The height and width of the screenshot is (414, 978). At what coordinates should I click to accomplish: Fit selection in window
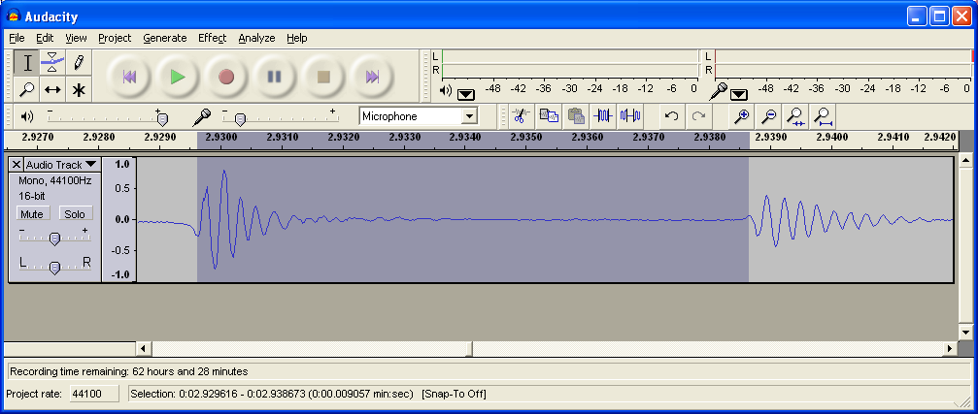(795, 115)
